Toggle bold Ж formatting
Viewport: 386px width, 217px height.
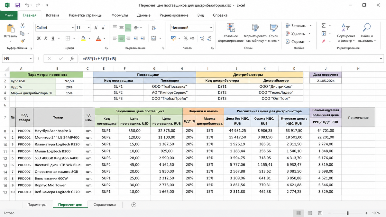[x=39, y=39]
